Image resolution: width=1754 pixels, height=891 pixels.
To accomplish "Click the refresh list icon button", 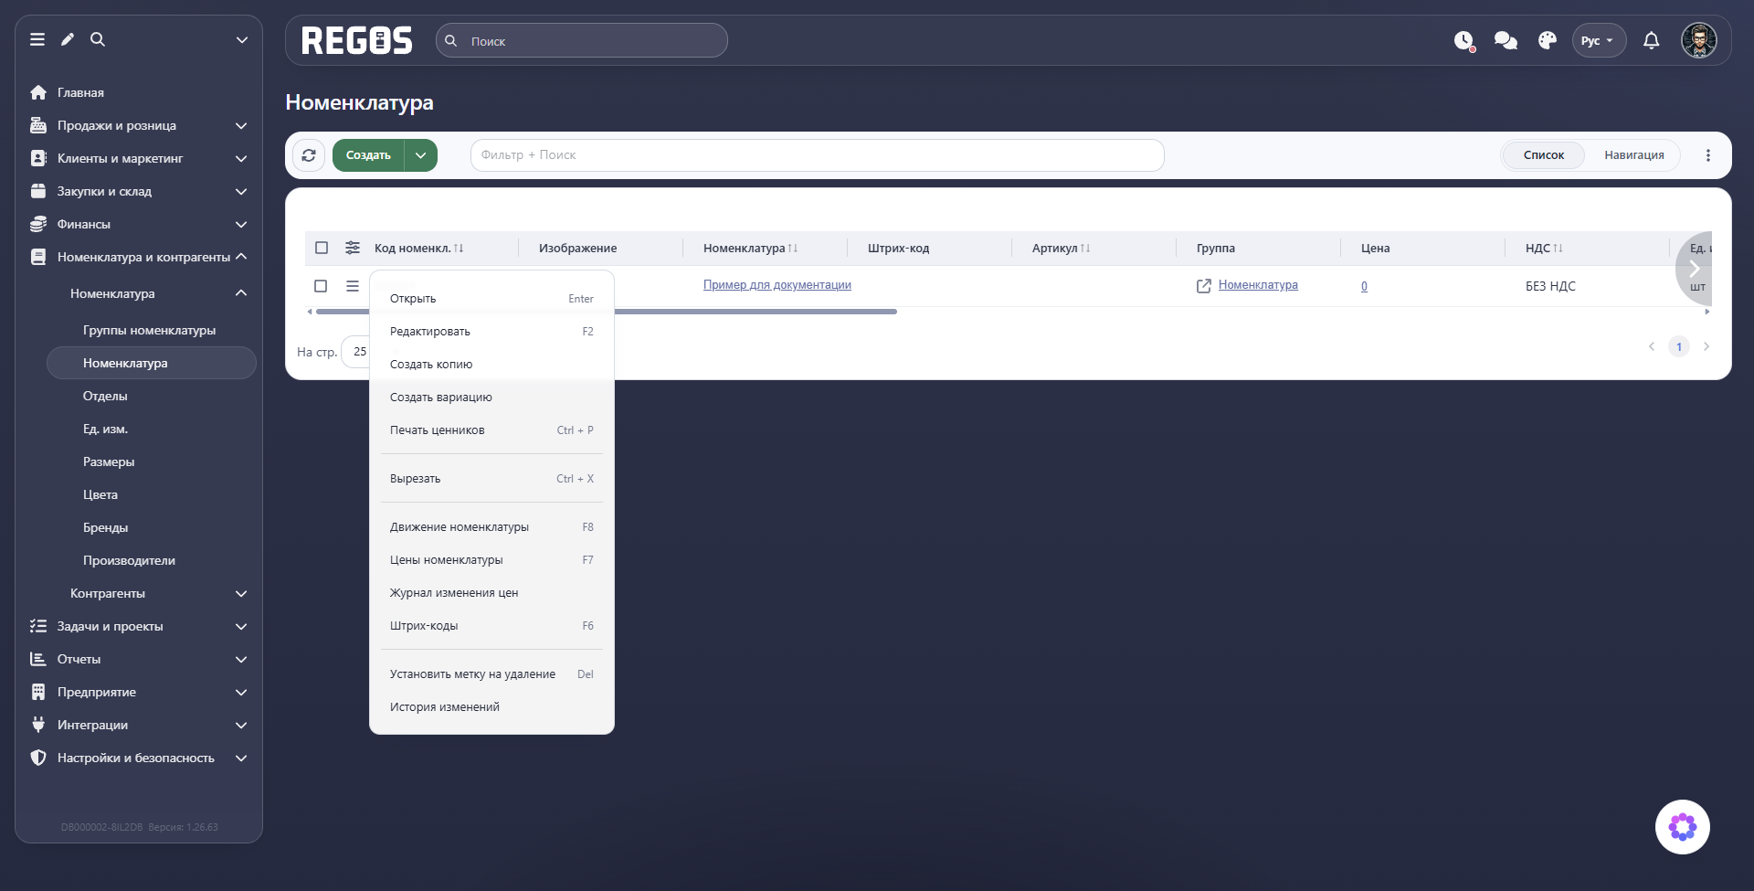I will (x=309, y=155).
